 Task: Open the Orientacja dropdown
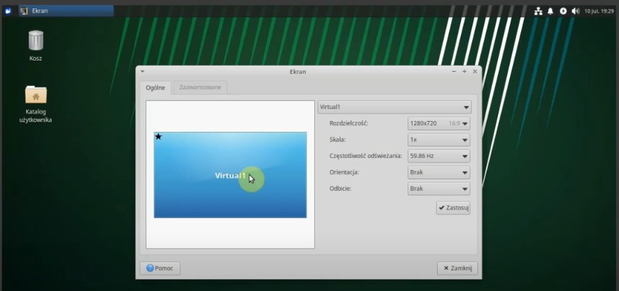click(x=439, y=172)
